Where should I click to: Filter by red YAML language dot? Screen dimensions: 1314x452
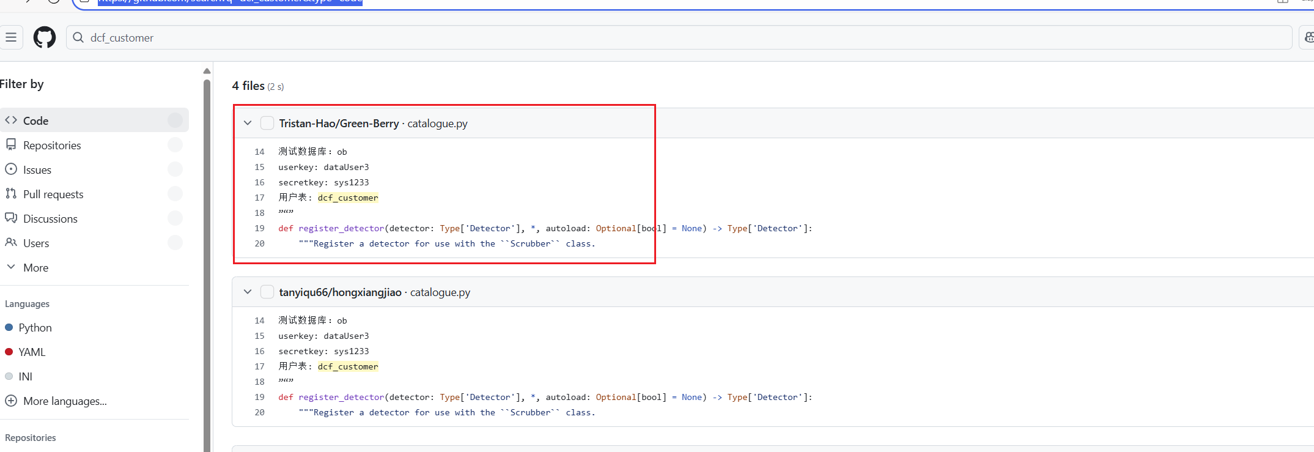click(x=9, y=352)
